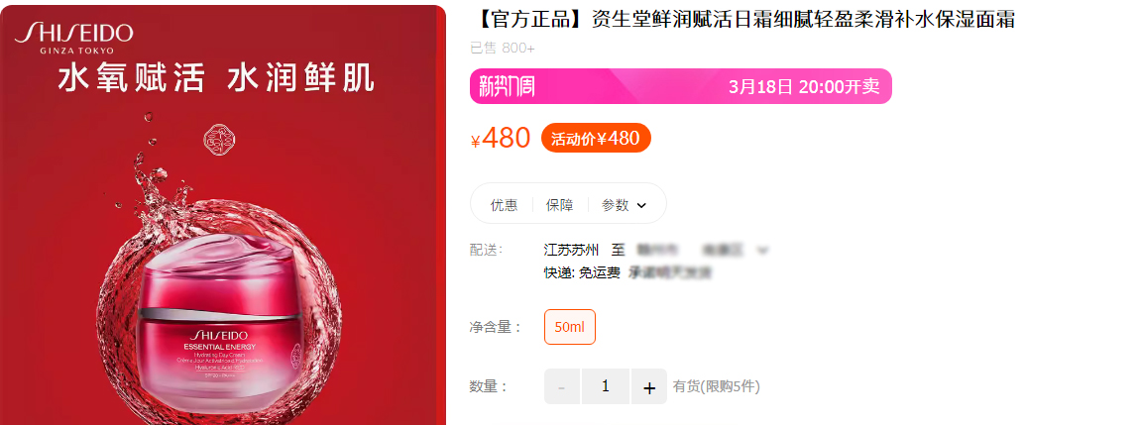Screen dimensions: 1138x425
Task: Click the 水氧赋活 水润鲜肌 banner headline
Action: coord(216,78)
